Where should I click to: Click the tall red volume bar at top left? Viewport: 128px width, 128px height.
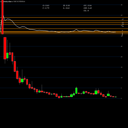[x=3, y=17]
